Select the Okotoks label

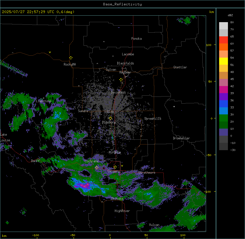pos(117,199)
